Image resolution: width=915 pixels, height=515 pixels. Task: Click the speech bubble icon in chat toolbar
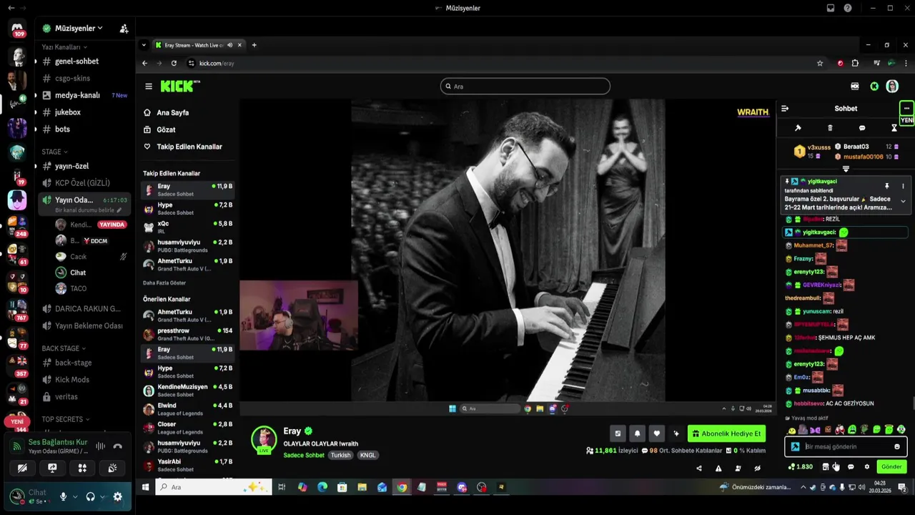(x=861, y=128)
